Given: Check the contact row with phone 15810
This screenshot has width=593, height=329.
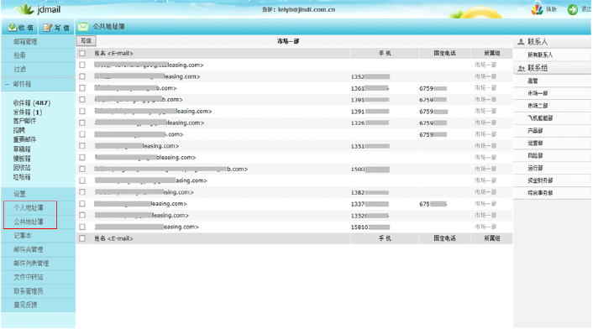Looking at the screenshot, I should [x=82, y=227].
